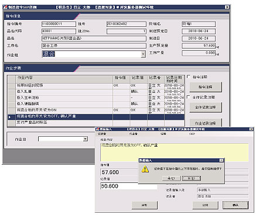Click the first menu item in 数据输入 window
This screenshot has width=256, height=218.
pyautogui.click(x=102, y=134)
